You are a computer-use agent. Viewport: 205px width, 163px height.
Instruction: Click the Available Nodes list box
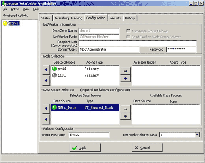pos(166,75)
